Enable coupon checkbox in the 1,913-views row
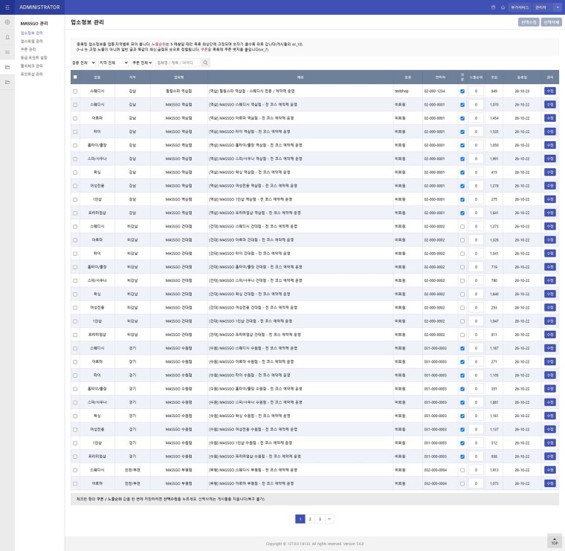Viewport: 565px width, 551px height. tap(462, 470)
